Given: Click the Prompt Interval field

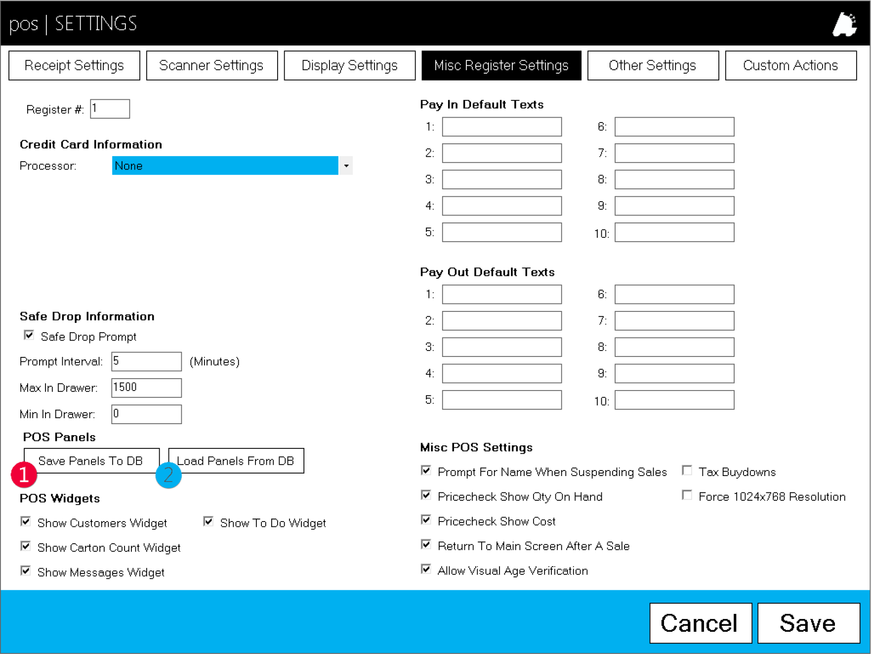Looking at the screenshot, I should point(146,361).
